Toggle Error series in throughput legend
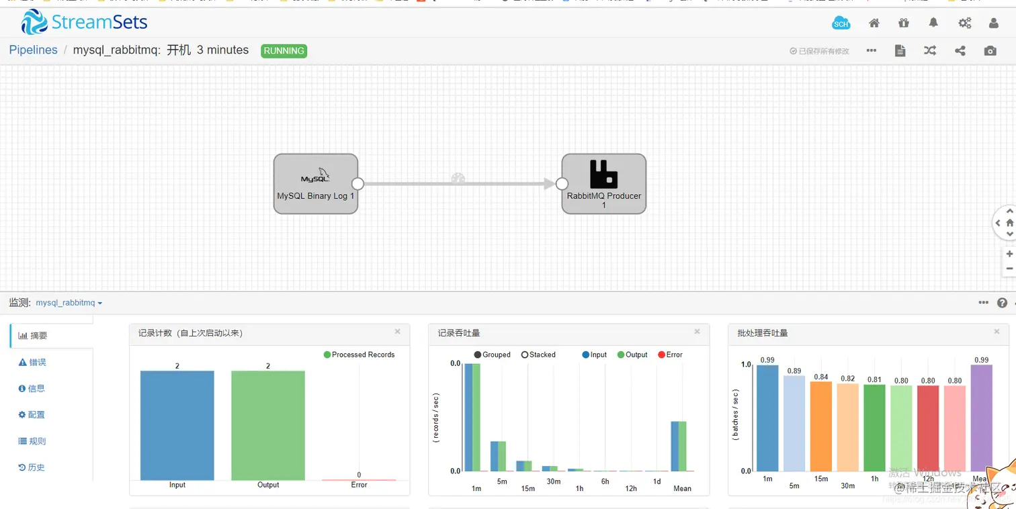 [670, 355]
